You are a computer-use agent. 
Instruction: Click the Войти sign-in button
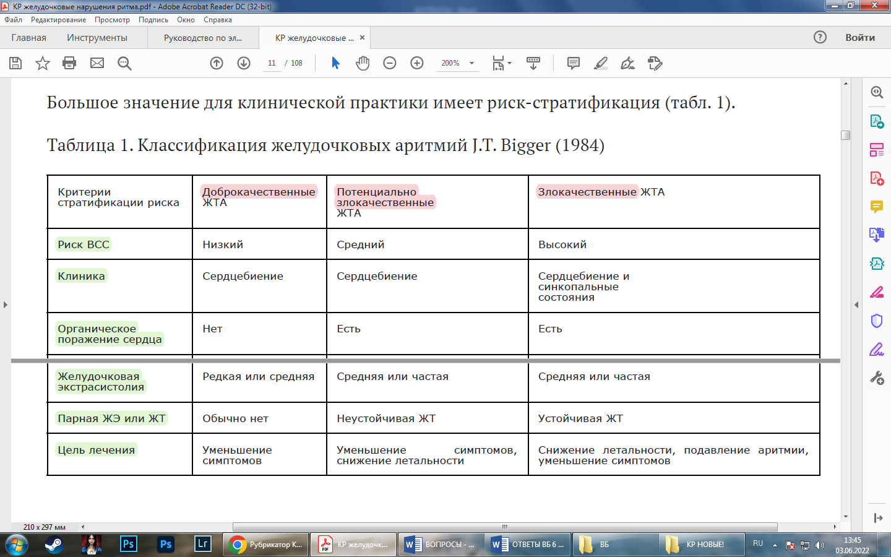tap(860, 37)
